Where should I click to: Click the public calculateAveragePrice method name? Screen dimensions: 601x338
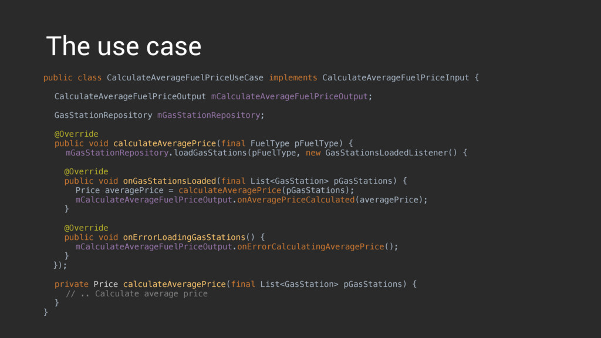[x=165, y=143]
